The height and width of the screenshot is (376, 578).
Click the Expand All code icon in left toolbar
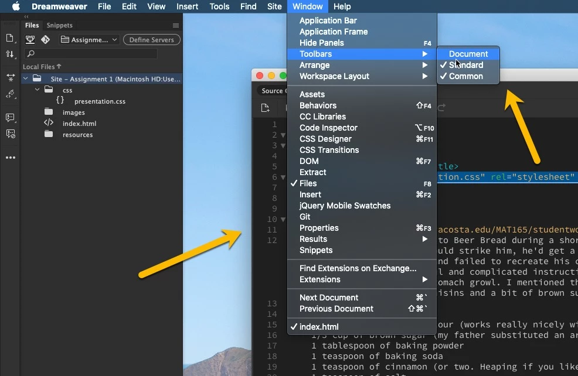(x=11, y=77)
